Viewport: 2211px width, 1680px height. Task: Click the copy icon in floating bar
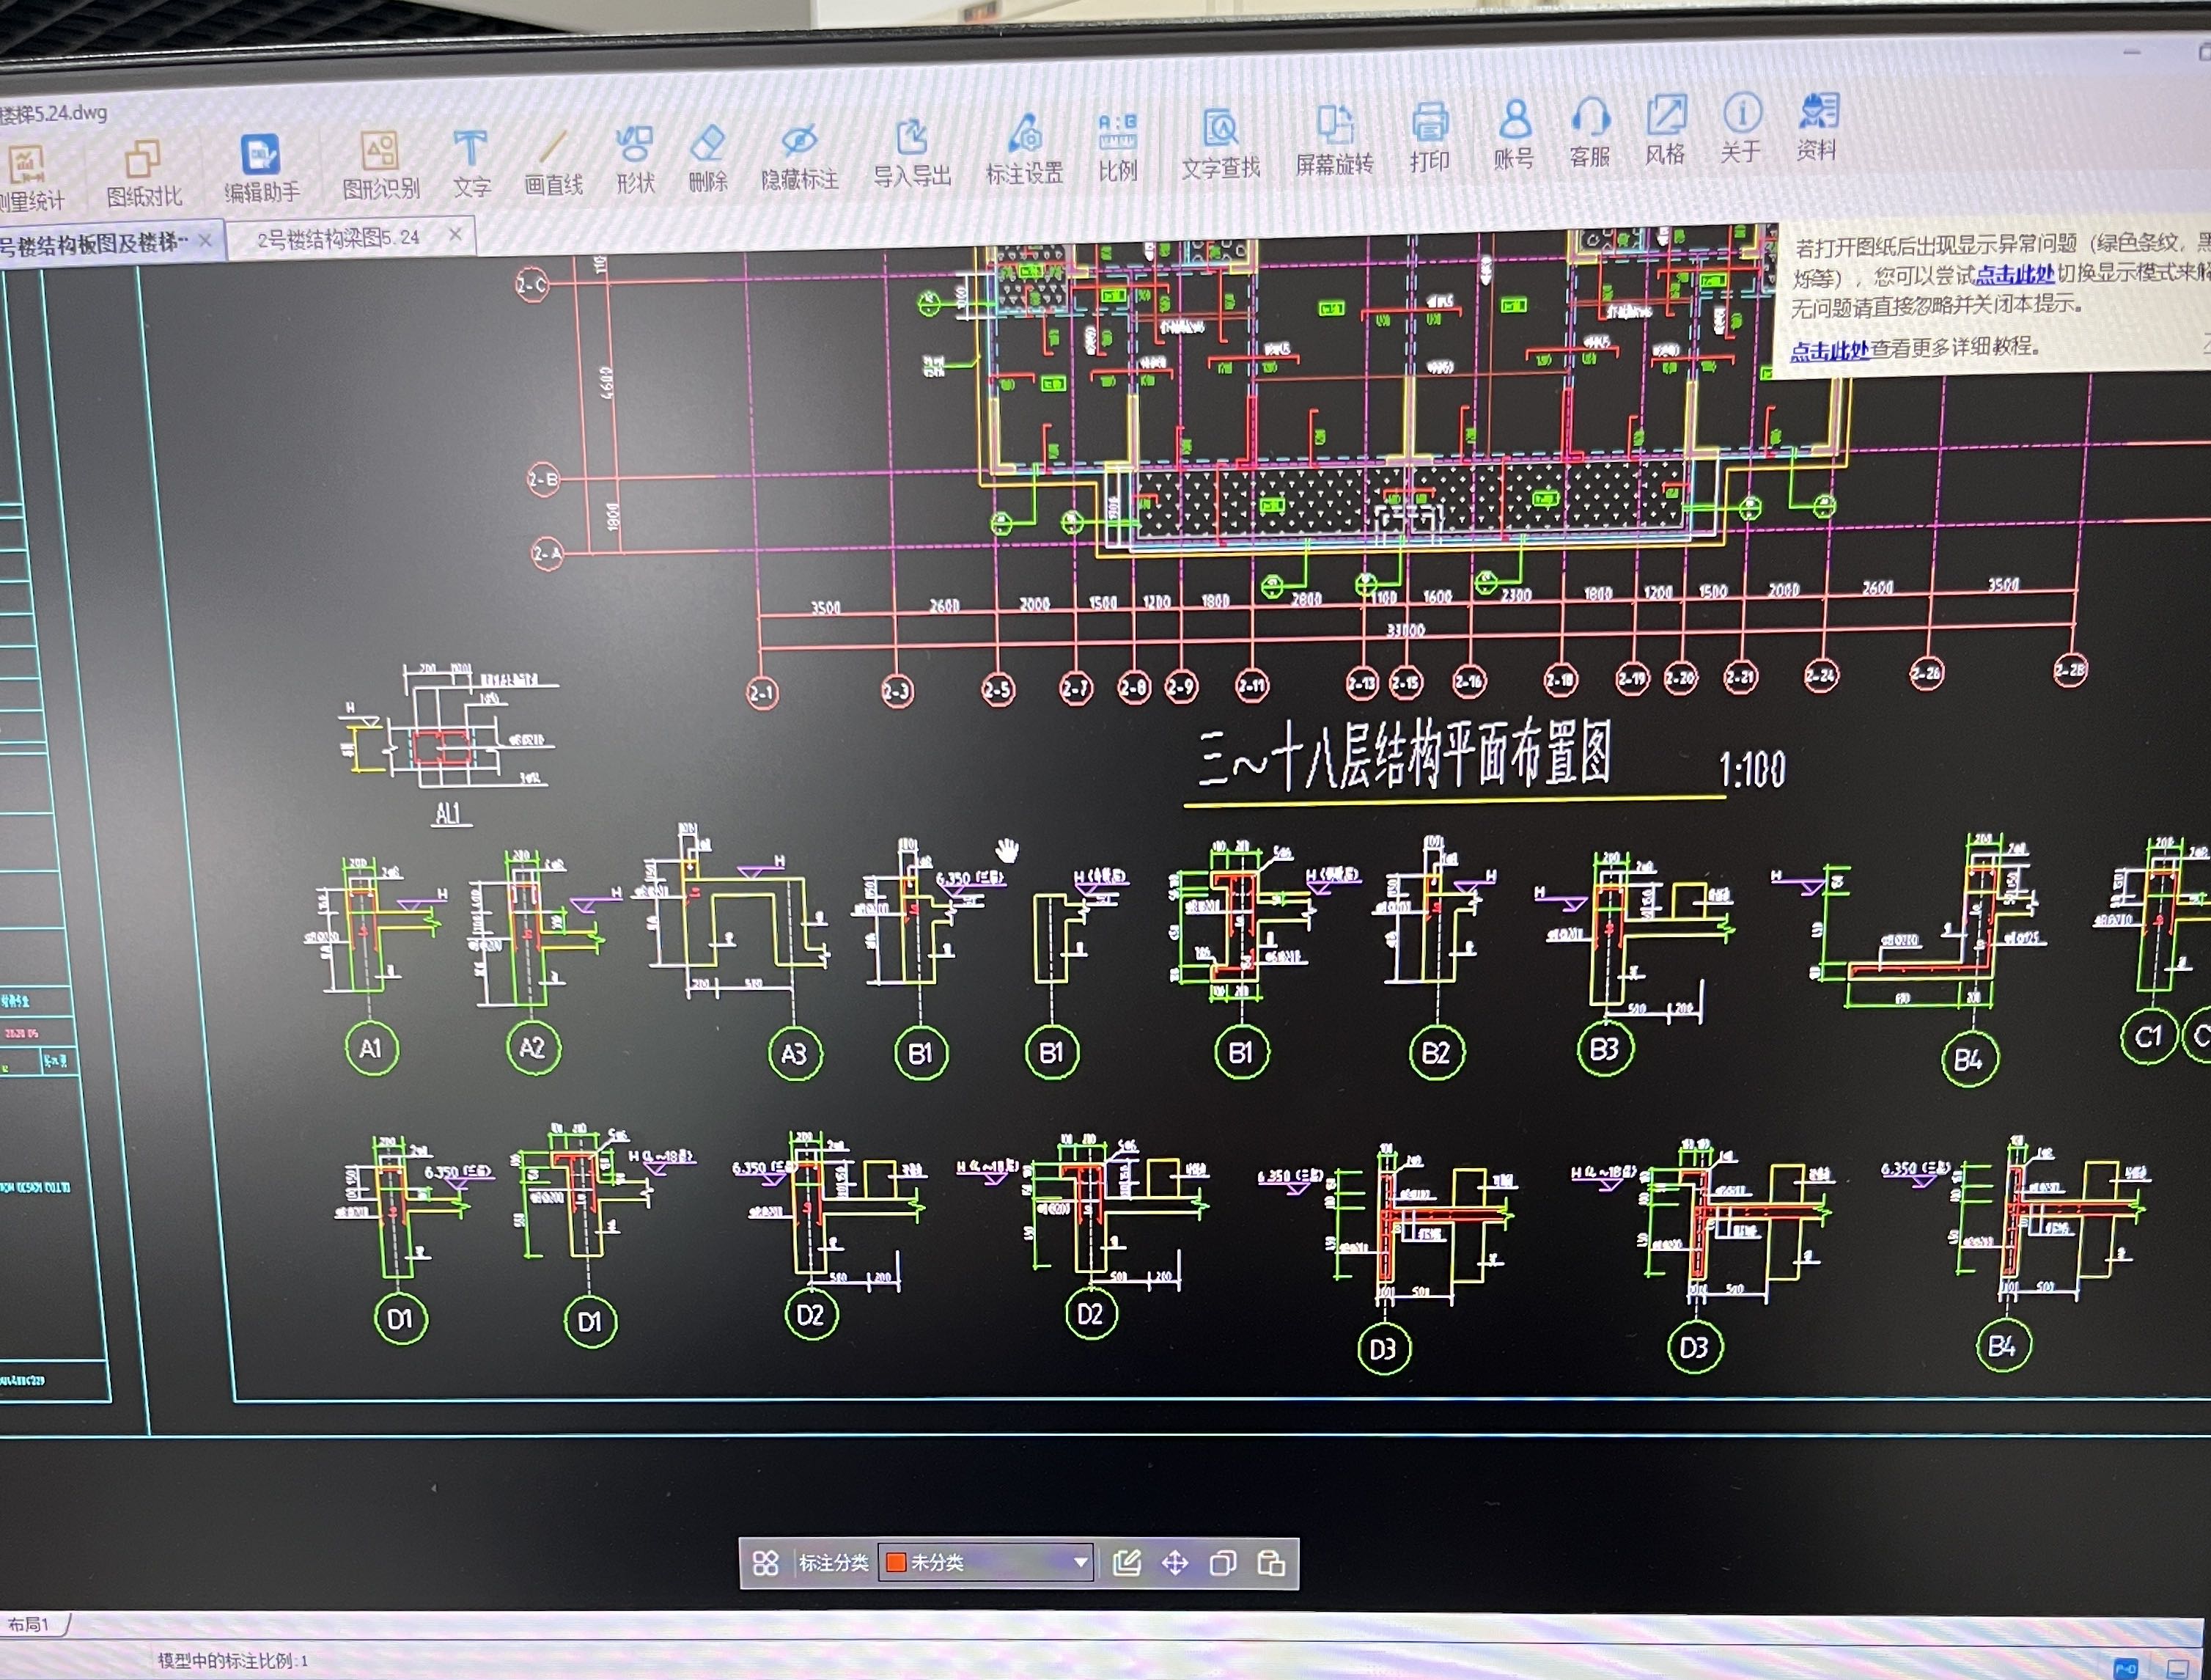[x=1224, y=1562]
